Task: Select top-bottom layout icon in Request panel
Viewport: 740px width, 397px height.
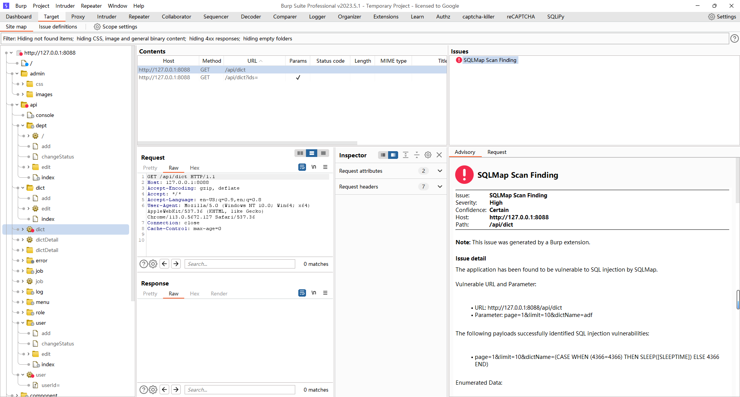Action: click(x=312, y=153)
